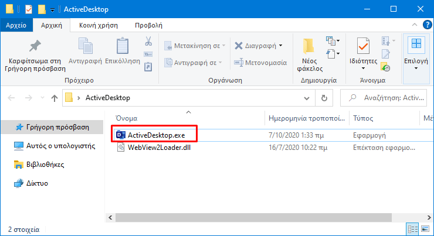Collapse the ribbon with the chevron
The width and height of the screenshot is (434, 236).
pyautogui.click(x=414, y=25)
